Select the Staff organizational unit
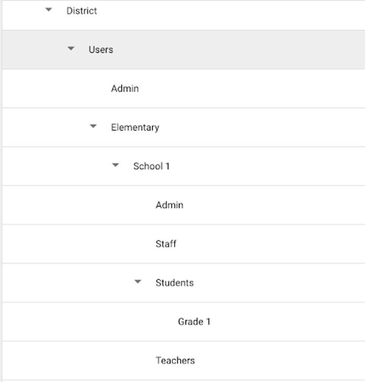365x382 pixels. click(166, 244)
